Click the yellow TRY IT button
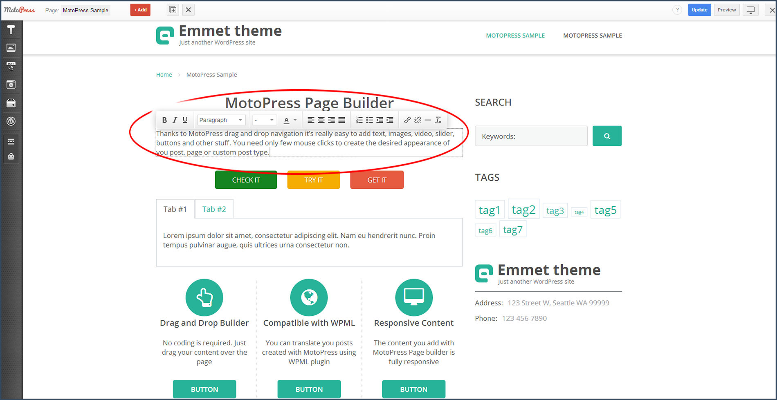777x400 pixels. (314, 180)
